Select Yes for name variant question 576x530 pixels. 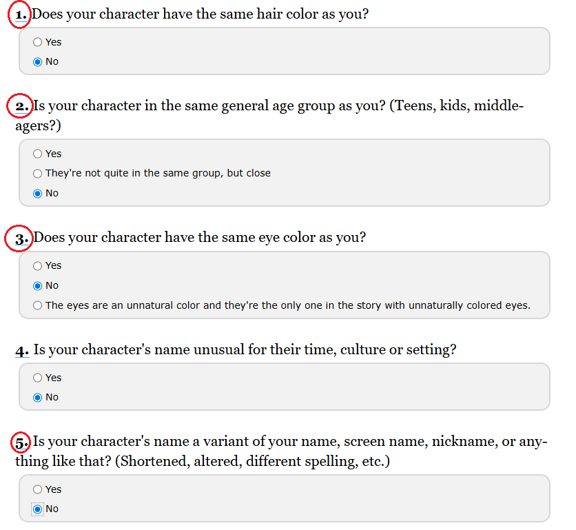pyautogui.click(x=37, y=489)
